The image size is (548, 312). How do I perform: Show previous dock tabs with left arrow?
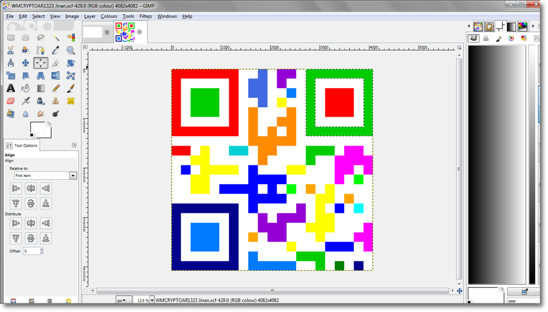coord(469,26)
